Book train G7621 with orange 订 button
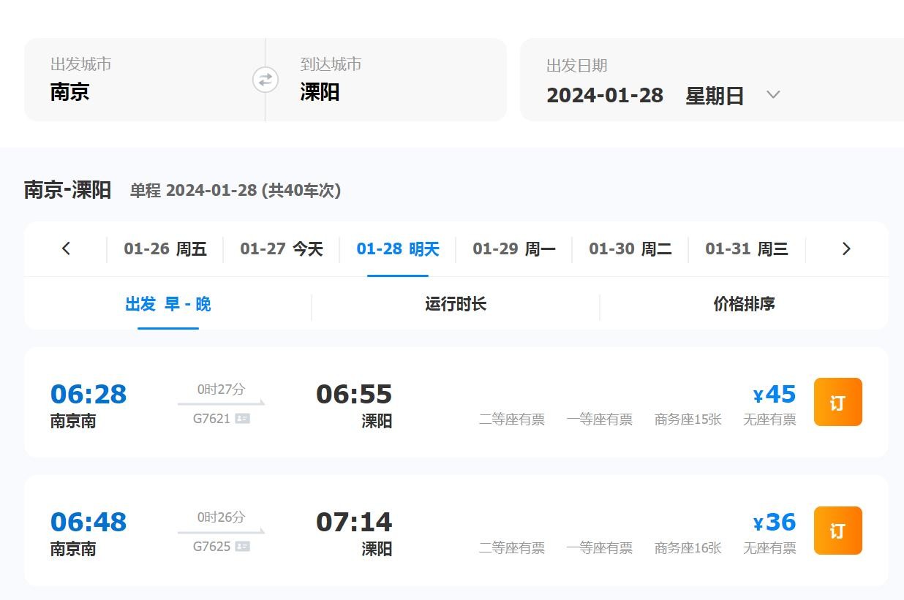 (837, 402)
